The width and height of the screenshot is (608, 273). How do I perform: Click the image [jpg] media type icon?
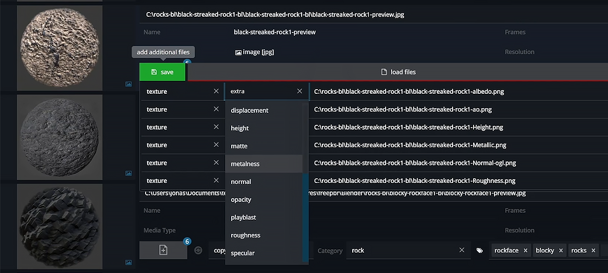click(x=238, y=52)
